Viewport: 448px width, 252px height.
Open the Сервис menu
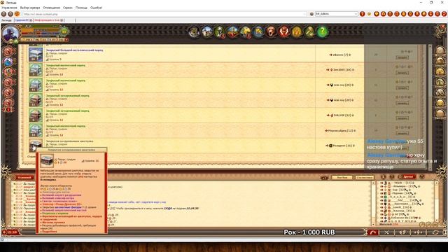[x=68, y=8]
